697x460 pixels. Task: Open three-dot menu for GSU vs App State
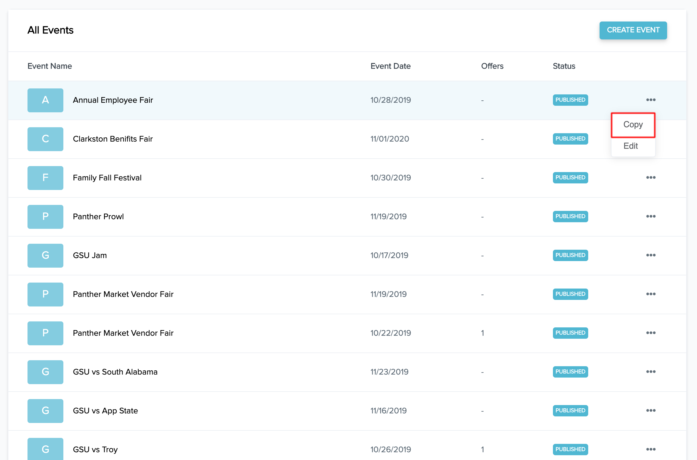[651, 410]
